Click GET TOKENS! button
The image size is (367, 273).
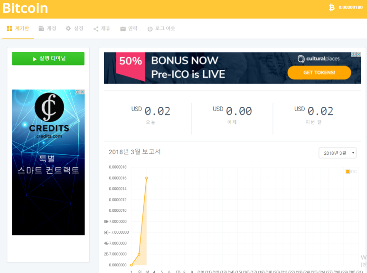(x=319, y=73)
